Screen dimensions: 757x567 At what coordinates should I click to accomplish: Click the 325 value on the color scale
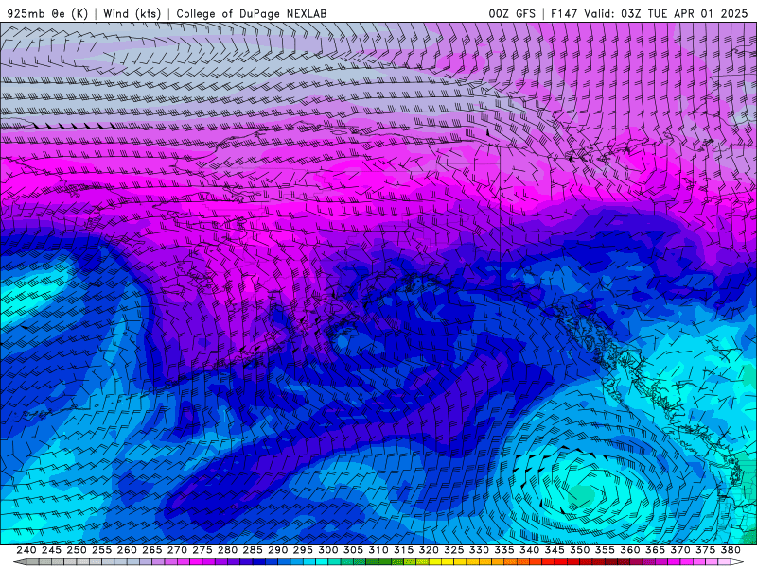(454, 550)
